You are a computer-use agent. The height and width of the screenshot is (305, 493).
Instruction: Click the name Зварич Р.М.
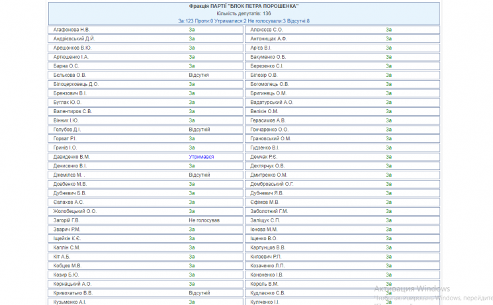66,230
